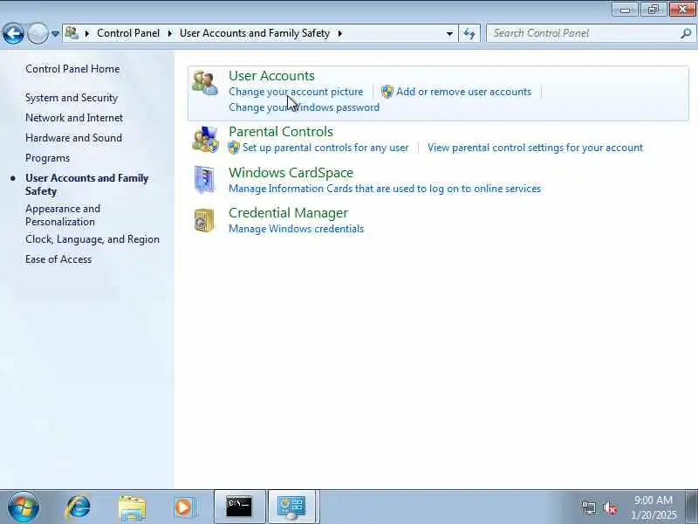The image size is (698, 524).
Task: Open the recent pages dropdown arrow
Action: click(55, 34)
